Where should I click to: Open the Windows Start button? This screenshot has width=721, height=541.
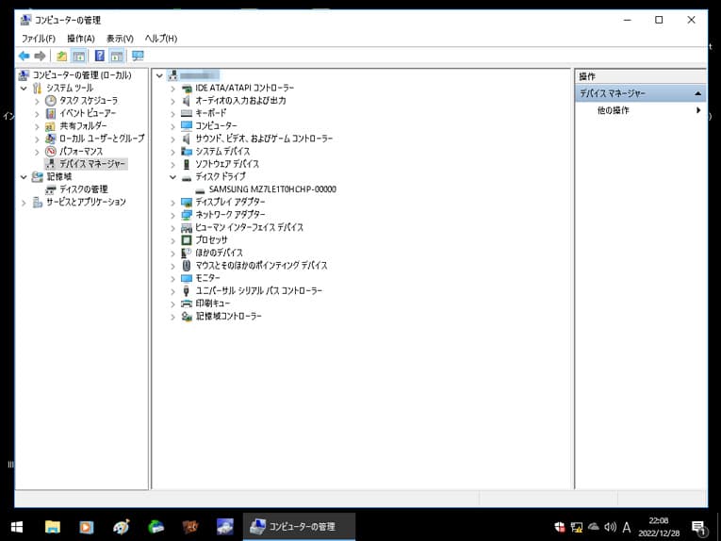[x=16, y=526]
